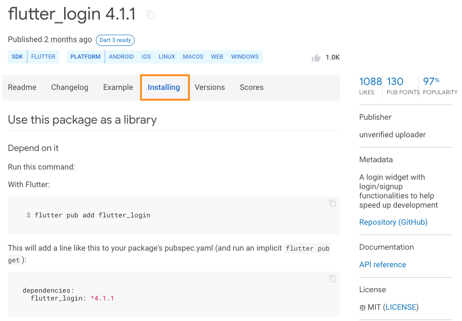The width and height of the screenshot is (462, 321).
Task: Open Repository (GitHub) link
Action: click(x=393, y=222)
